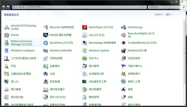The width and height of the screenshot is (187, 107).
Task: Open the RemoteApp 和桌面連線 icon
Action: tap(85, 43)
